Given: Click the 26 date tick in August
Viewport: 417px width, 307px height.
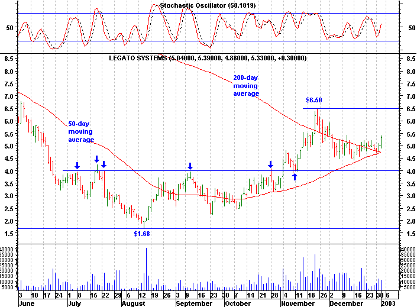Looking at the screenshot, I should pyautogui.click(x=167, y=295).
